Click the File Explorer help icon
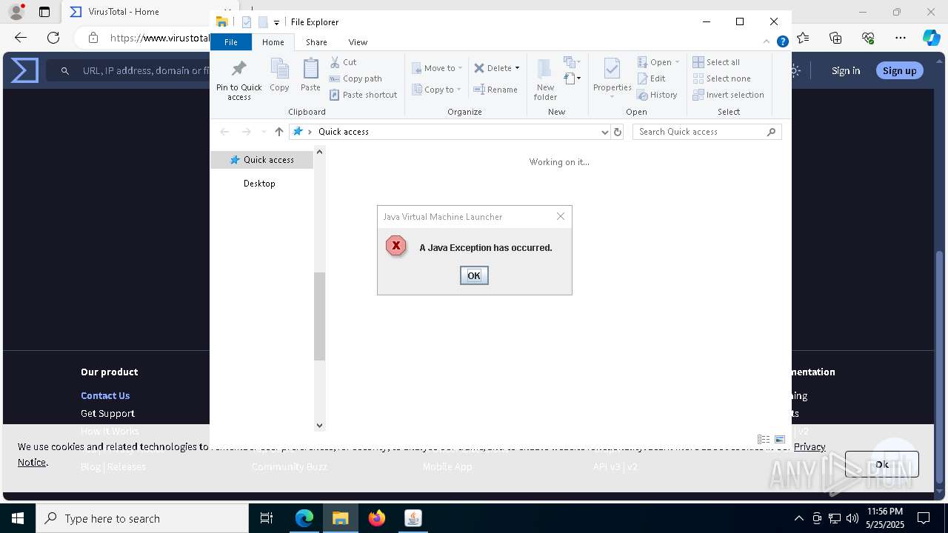The height and width of the screenshot is (533, 948). pos(782,42)
